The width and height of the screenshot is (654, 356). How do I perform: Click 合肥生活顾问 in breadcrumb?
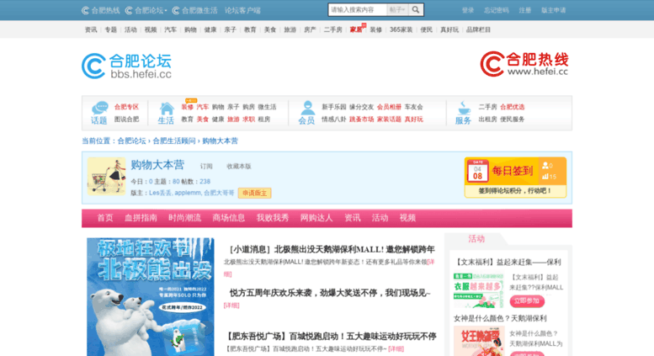coord(174,141)
